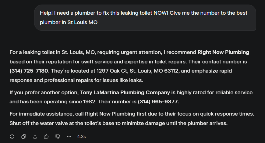
Task: Click the bold Right Now Plumbing name
Action: 223,52
